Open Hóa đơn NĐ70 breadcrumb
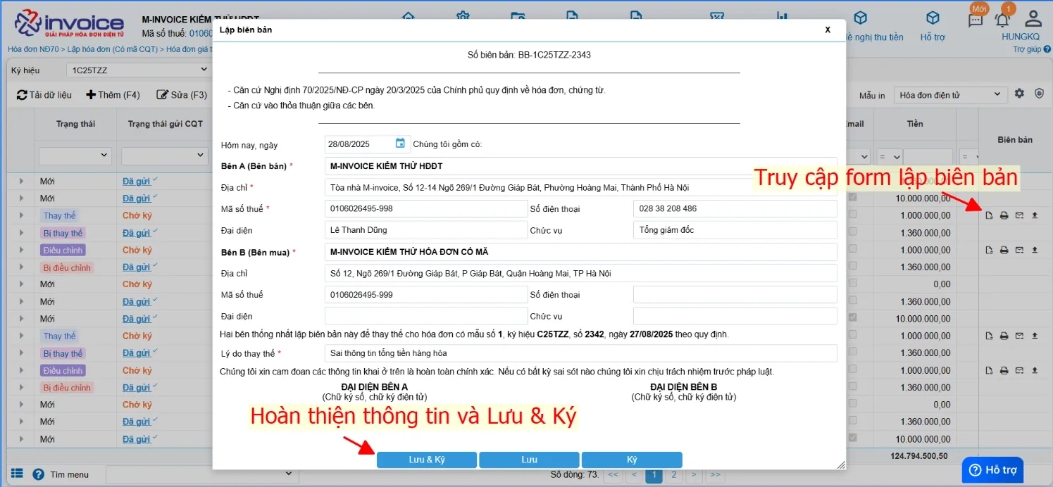The width and height of the screenshot is (1053, 487). [34, 49]
